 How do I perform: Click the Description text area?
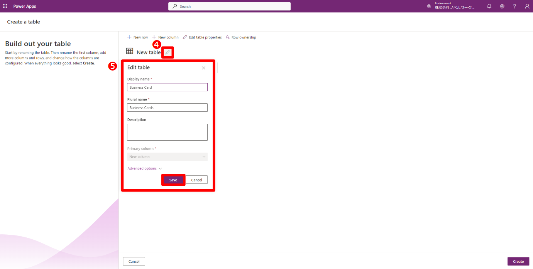[167, 132]
